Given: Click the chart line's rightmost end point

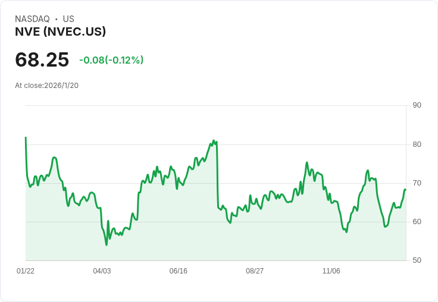Looking at the screenshot, I should click(405, 190).
